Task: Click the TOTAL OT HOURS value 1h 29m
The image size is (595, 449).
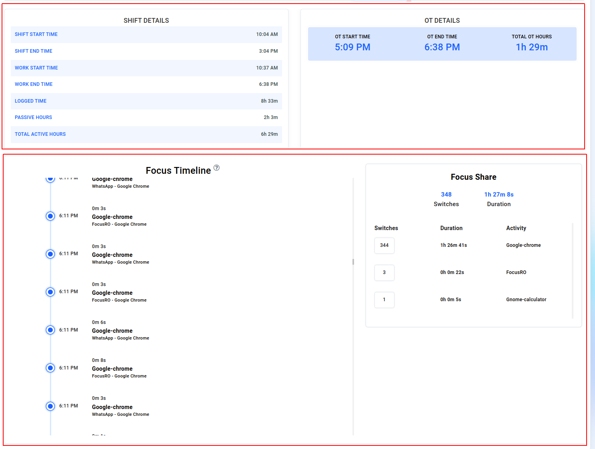Action: coord(531,47)
